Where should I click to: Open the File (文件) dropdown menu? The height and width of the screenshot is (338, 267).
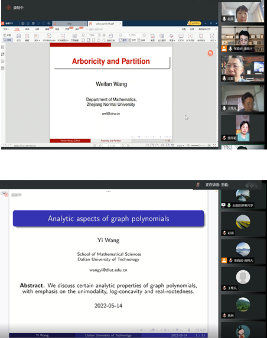6,29
